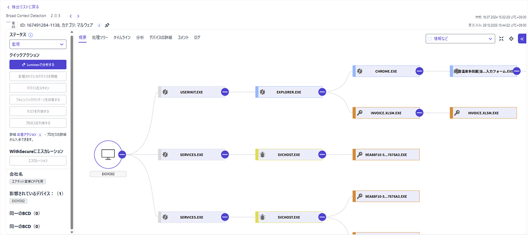Click the EIGYO02 computer monitor node

click(107, 154)
